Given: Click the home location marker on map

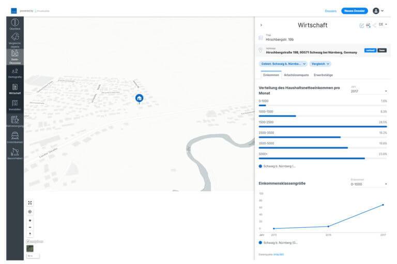Looking at the screenshot, I should [139, 98].
